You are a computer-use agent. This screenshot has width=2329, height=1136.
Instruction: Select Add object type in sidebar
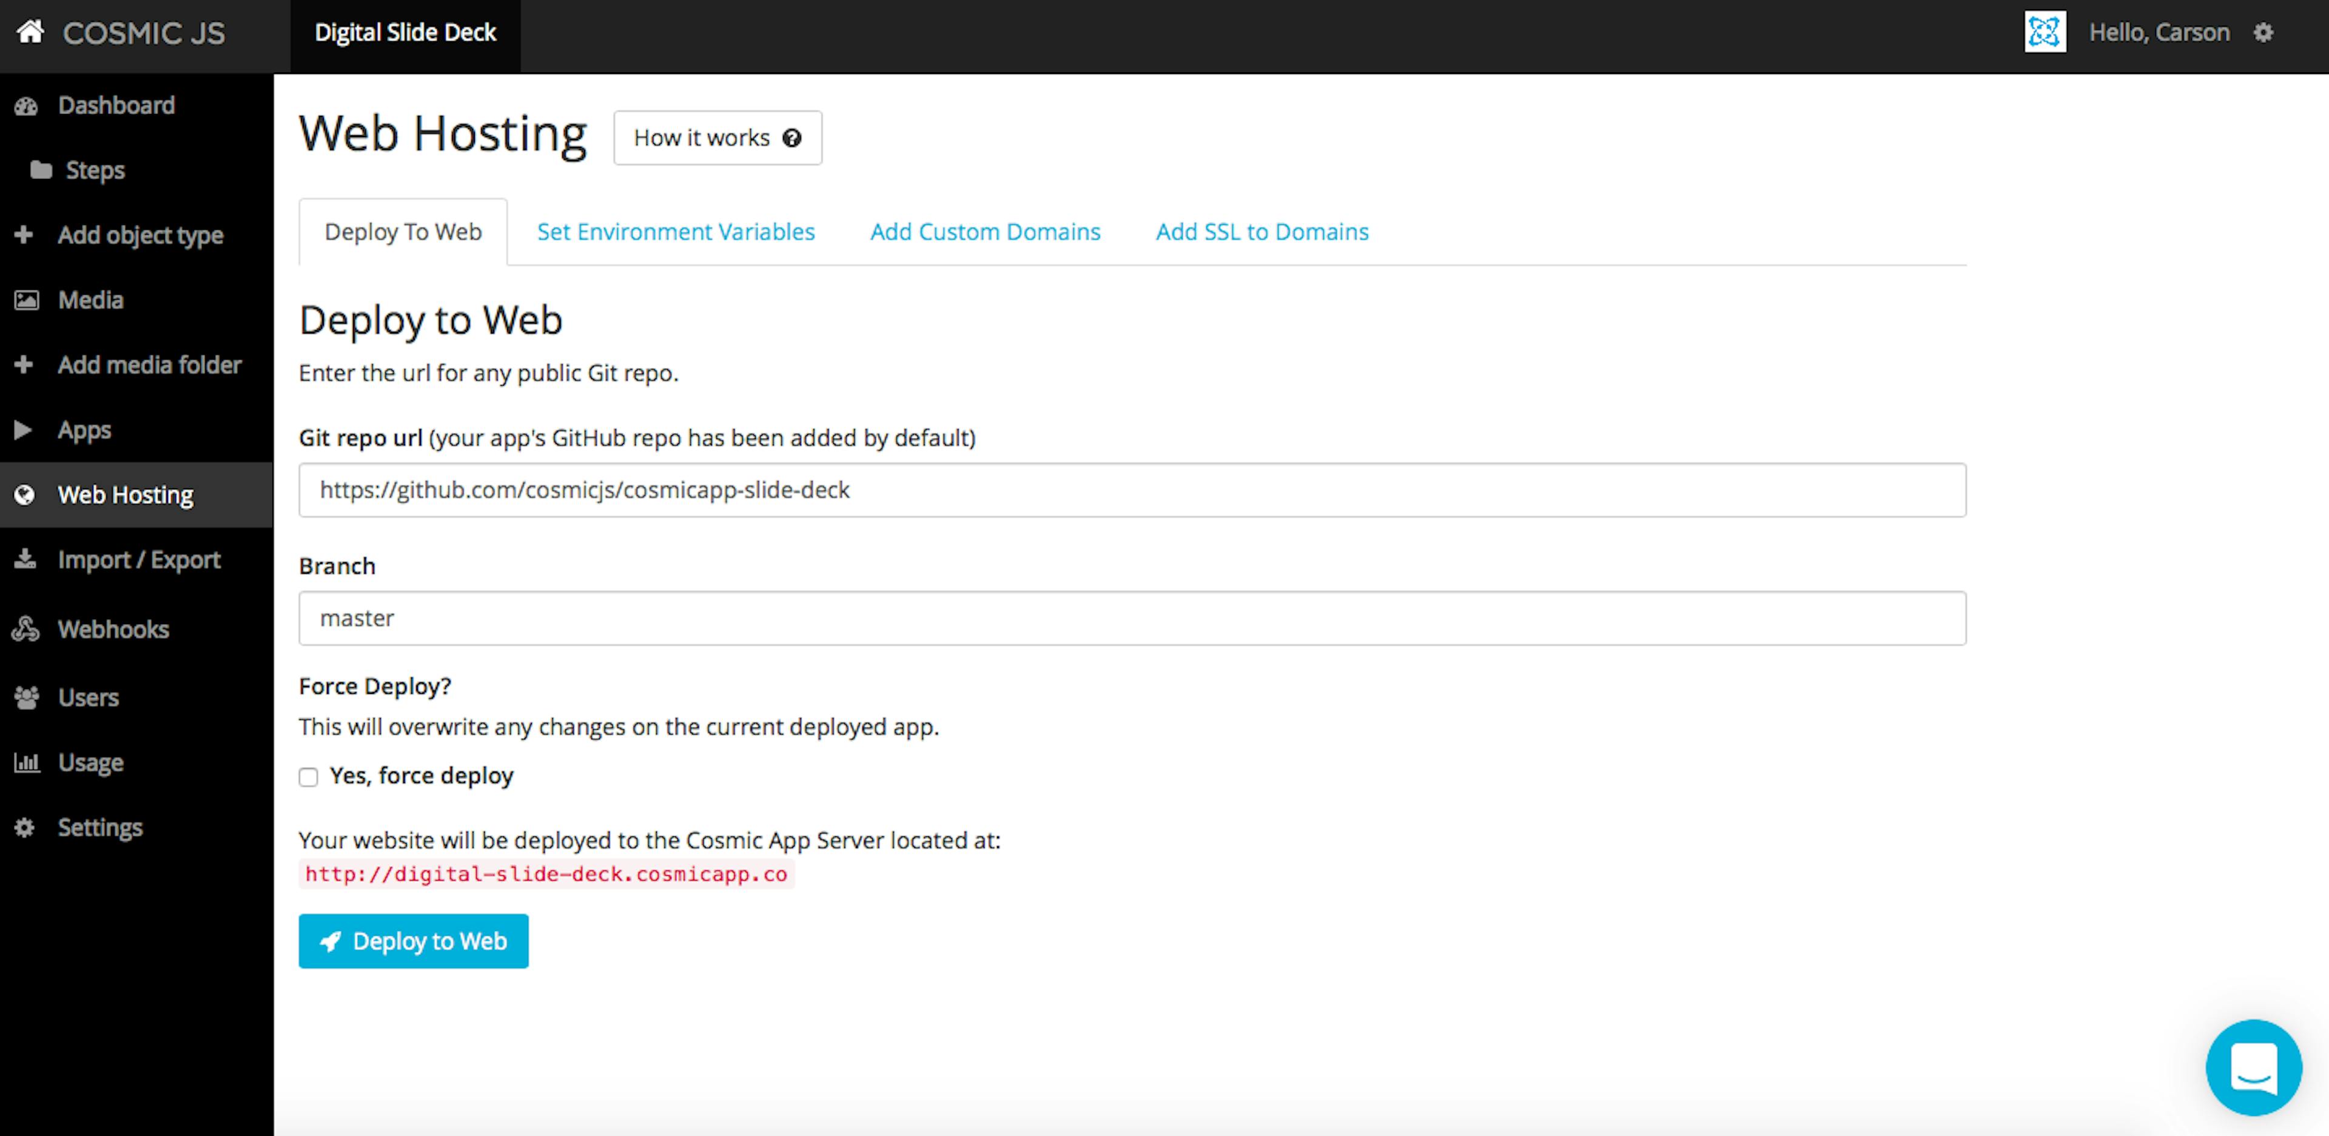(x=136, y=235)
